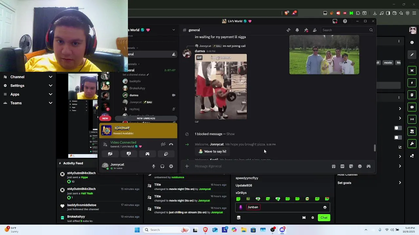The height and width of the screenshot is (235, 419).
Task: Open browser extensions puzzle icon
Action: (x=358, y=13)
